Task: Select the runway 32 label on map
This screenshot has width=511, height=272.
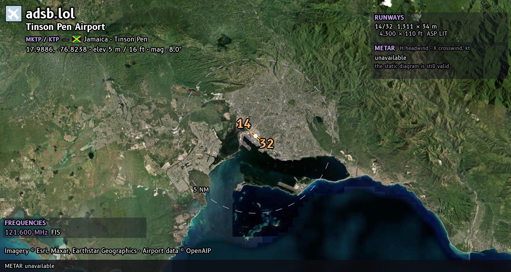Action: pyautogui.click(x=266, y=144)
